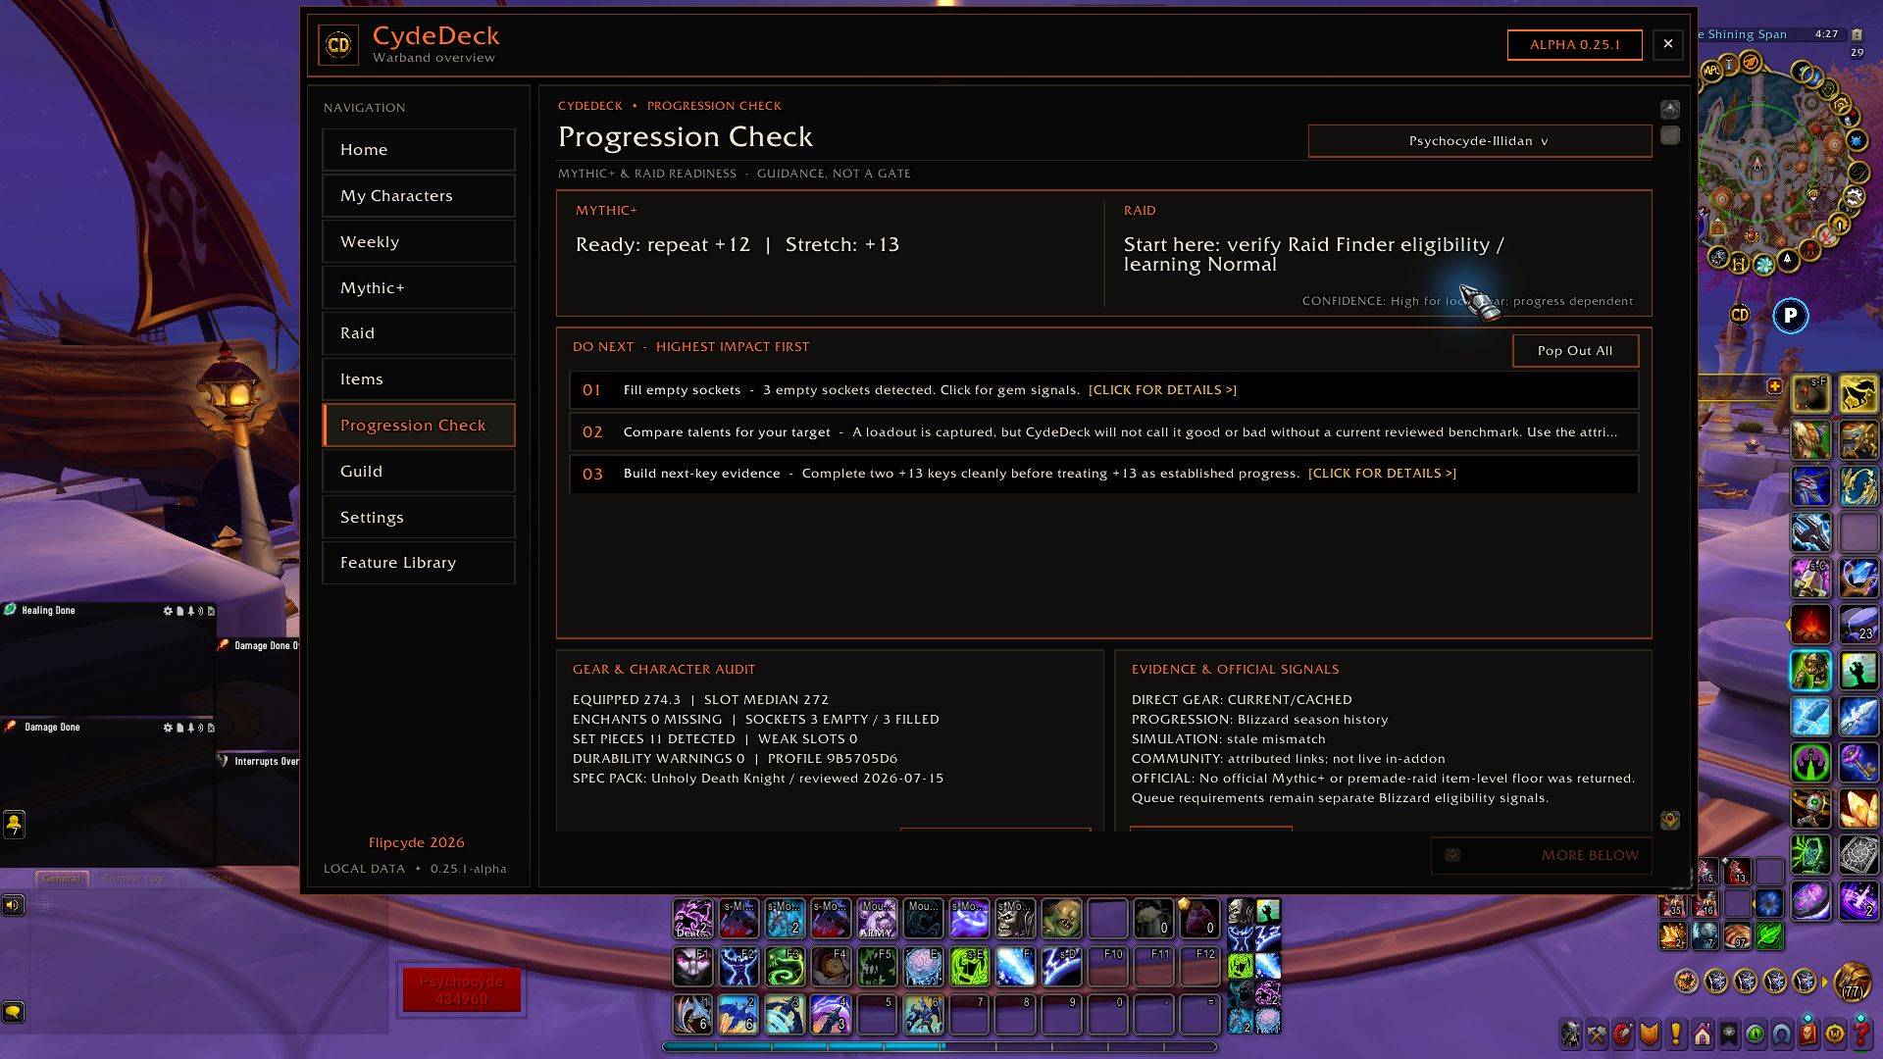Open the Feature Library page
This screenshot has width=1883, height=1059.
(419, 563)
